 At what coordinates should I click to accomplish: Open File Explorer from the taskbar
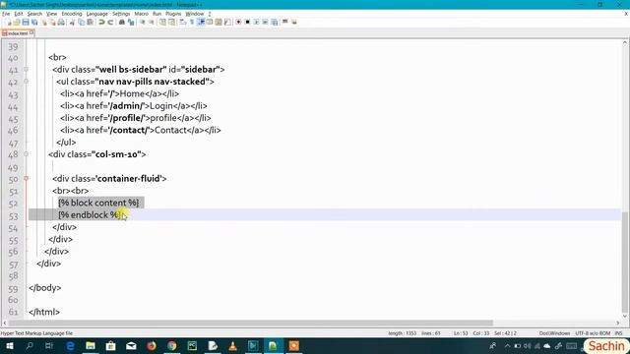pyautogui.click(x=91, y=346)
